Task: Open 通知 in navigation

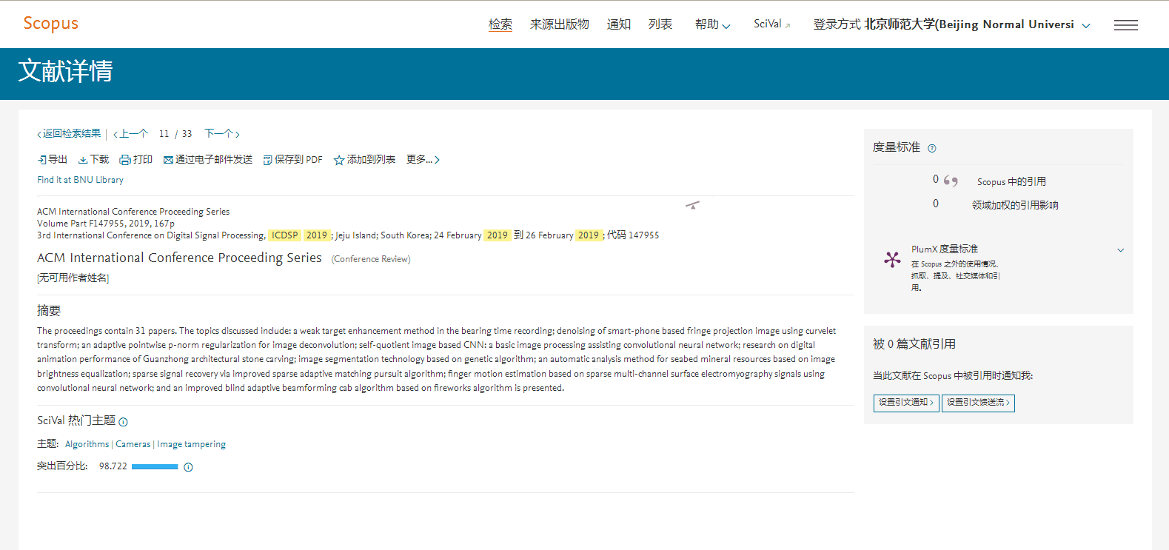Action: pyautogui.click(x=619, y=24)
